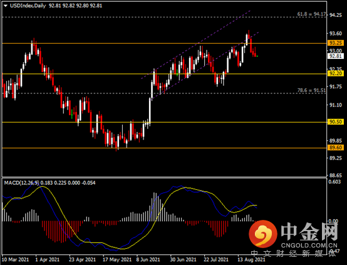Select the 93.25 price level label
The image size is (347, 265).
[x=336, y=43]
